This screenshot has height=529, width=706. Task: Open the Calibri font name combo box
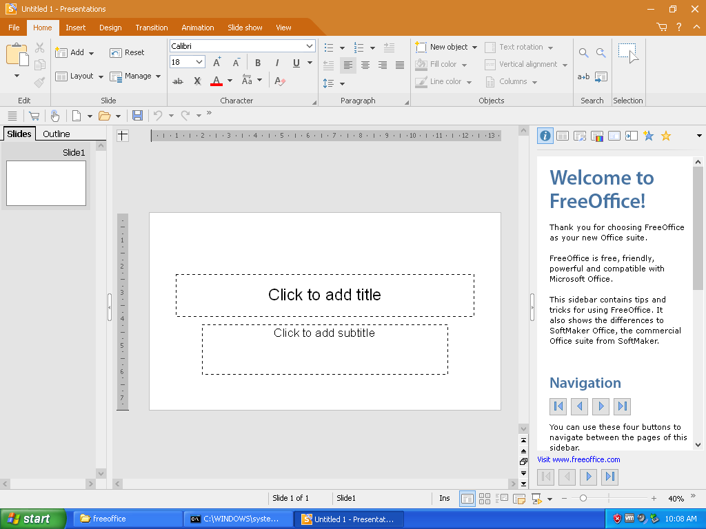point(242,46)
